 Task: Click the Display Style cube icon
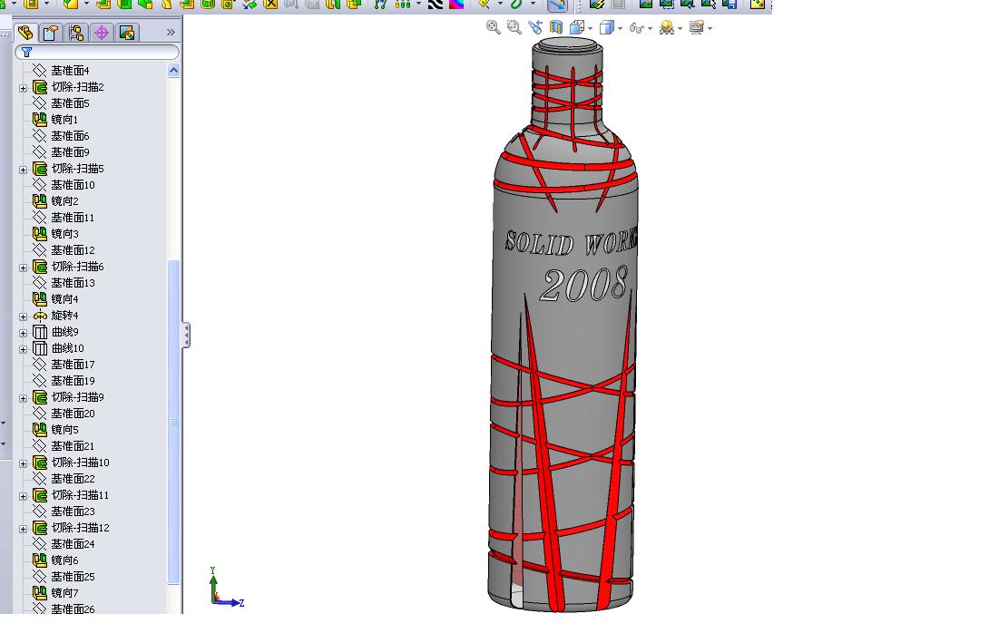click(607, 27)
